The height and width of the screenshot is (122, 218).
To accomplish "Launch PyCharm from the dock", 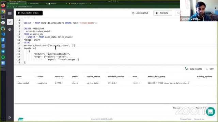I will (3, 28).
